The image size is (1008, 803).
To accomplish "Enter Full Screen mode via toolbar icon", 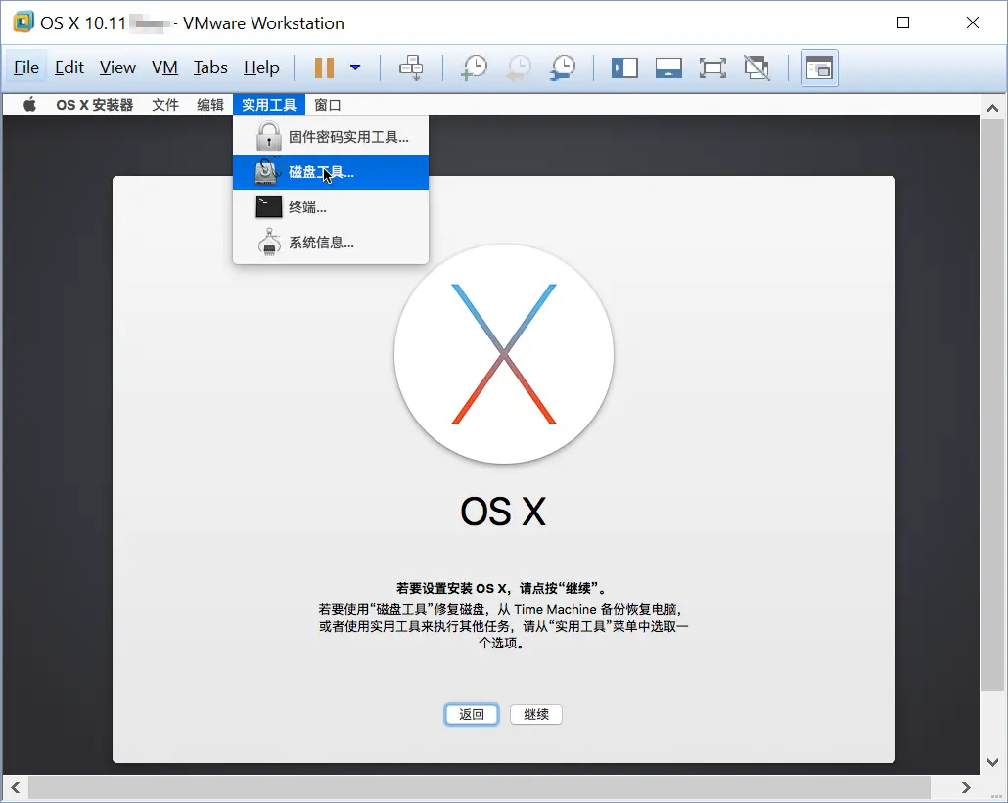I will click(x=712, y=67).
